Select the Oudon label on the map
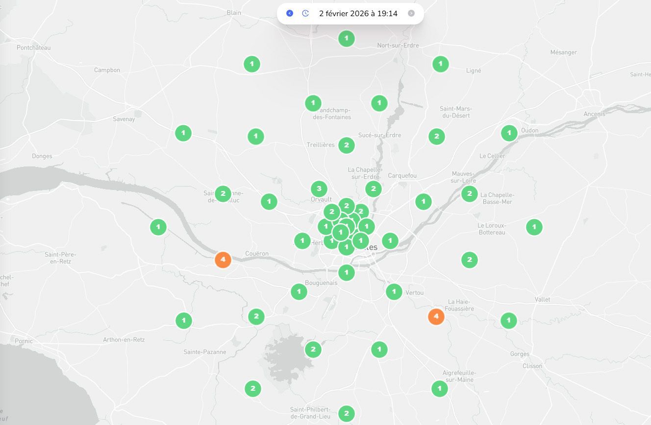 [530, 130]
